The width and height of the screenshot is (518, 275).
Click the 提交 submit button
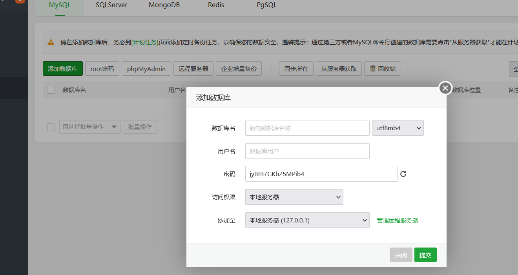(425, 255)
